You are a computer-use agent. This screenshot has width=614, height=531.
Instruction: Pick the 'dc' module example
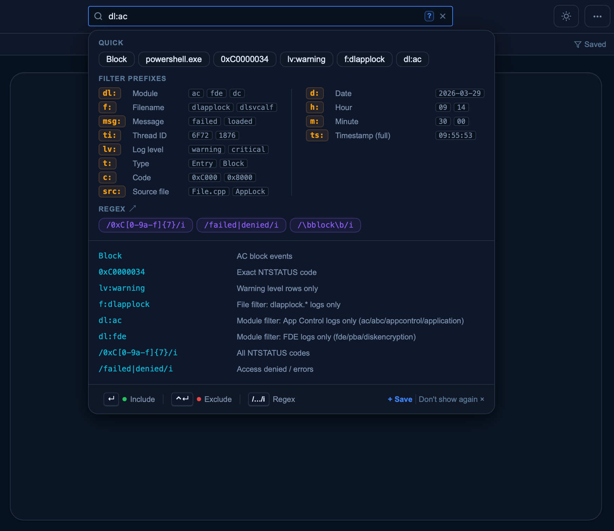click(237, 93)
